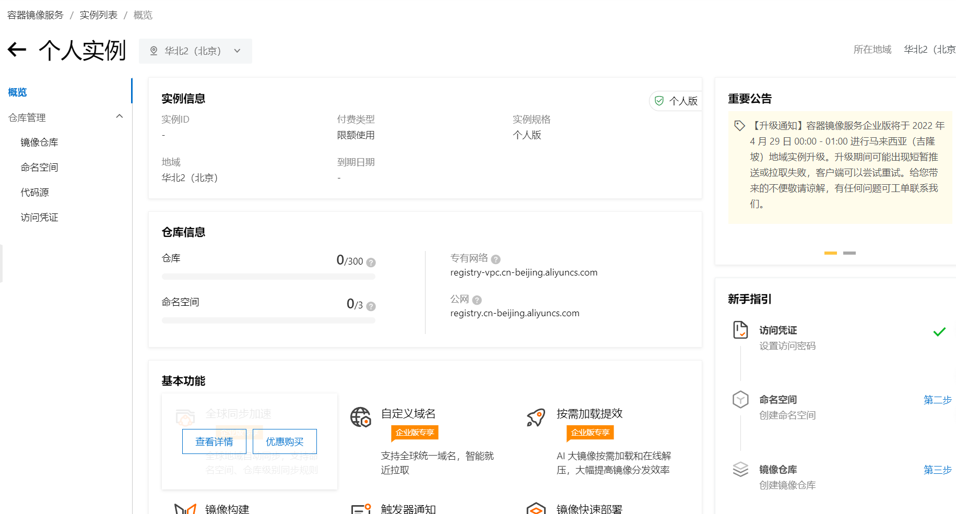This screenshot has height=514, width=956.
Task: Click 容器镜像服务 breadcrumb link
Action: [36, 15]
